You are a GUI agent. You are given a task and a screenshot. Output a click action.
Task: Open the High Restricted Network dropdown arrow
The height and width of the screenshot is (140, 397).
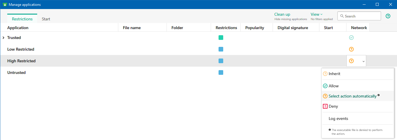click(363, 61)
